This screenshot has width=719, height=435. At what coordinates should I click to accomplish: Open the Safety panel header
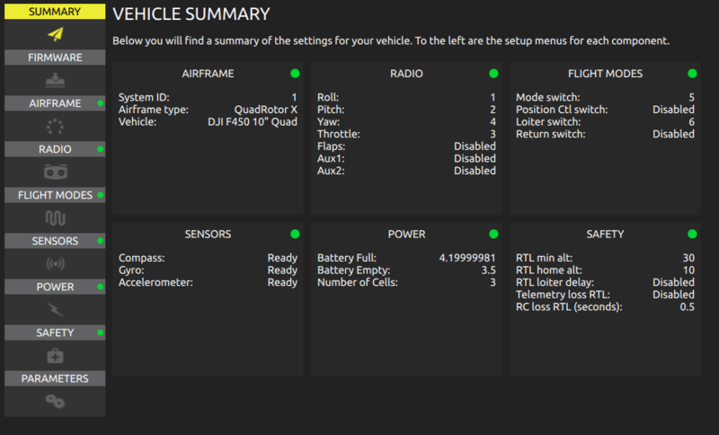[604, 235]
